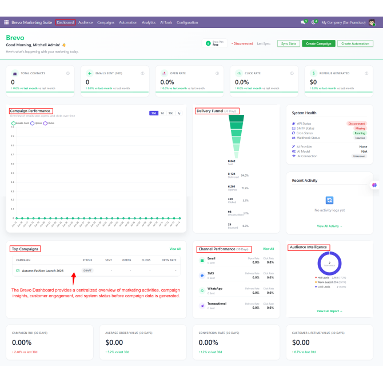
Task: Click the API Status plug icon
Action: (x=294, y=123)
